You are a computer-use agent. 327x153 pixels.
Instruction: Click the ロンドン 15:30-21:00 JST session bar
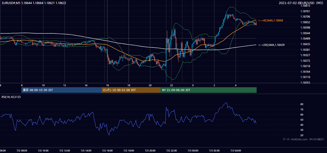[x=131, y=90]
